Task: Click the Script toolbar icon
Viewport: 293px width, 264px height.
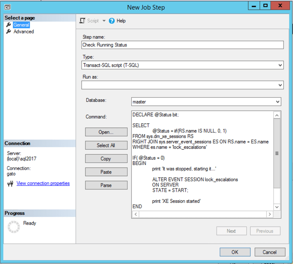Action: point(82,21)
